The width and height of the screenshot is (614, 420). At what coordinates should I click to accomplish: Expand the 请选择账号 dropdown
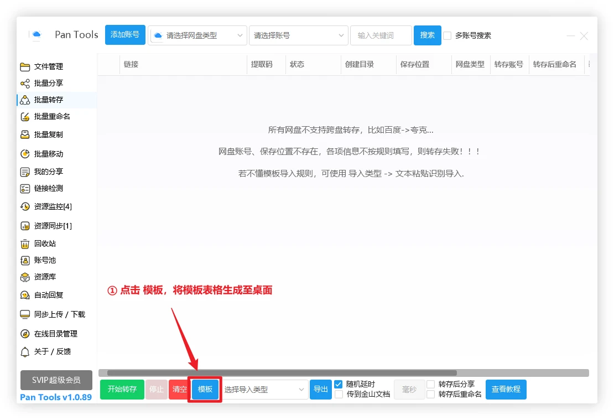tap(299, 35)
